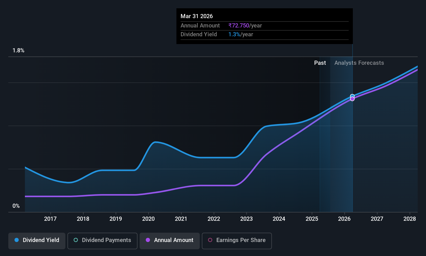Click the teal Dividend Payments legend circle
This screenshot has width=426, height=256.
click(76, 240)
